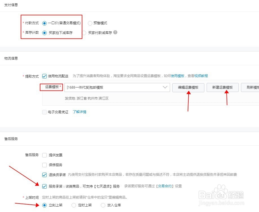The image size is (259, 212).
Task: Check the 保修服务 option
Action: 44,165
